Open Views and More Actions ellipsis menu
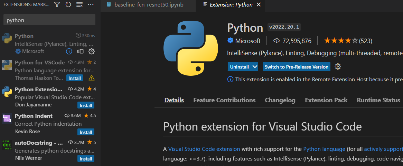This screenshot has width=403, height=166. coord(91,4)
